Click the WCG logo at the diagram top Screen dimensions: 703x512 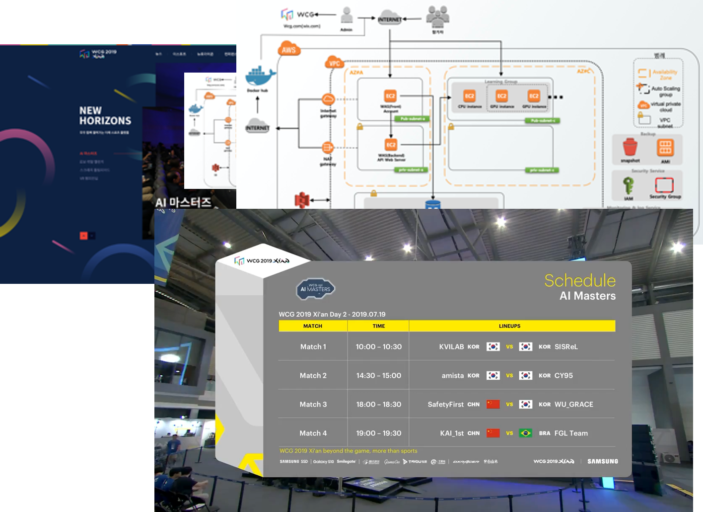[297, 14]
